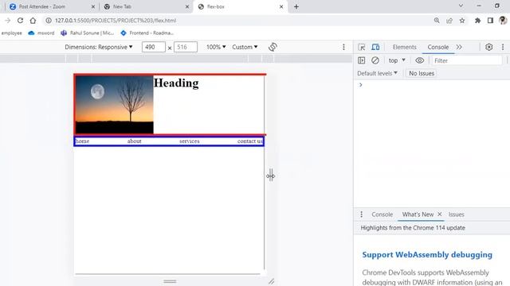
Task: Open the zoom magnifier icon in the address bar
Action: pos(437,21)
